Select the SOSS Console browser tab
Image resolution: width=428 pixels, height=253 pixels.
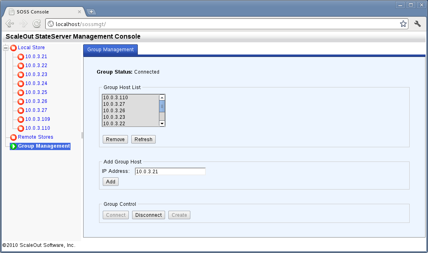click(44, 12)
